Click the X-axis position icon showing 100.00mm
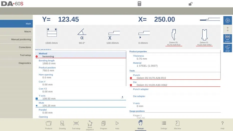 tap(112, 37)
